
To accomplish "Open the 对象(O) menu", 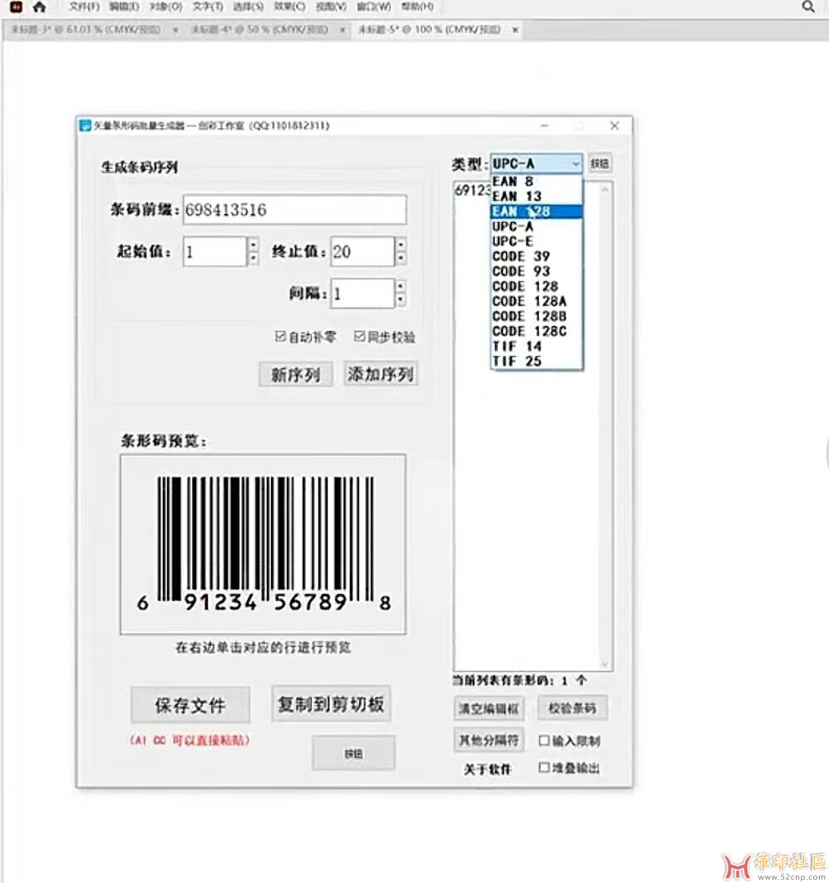I will (x=165, y=7).
